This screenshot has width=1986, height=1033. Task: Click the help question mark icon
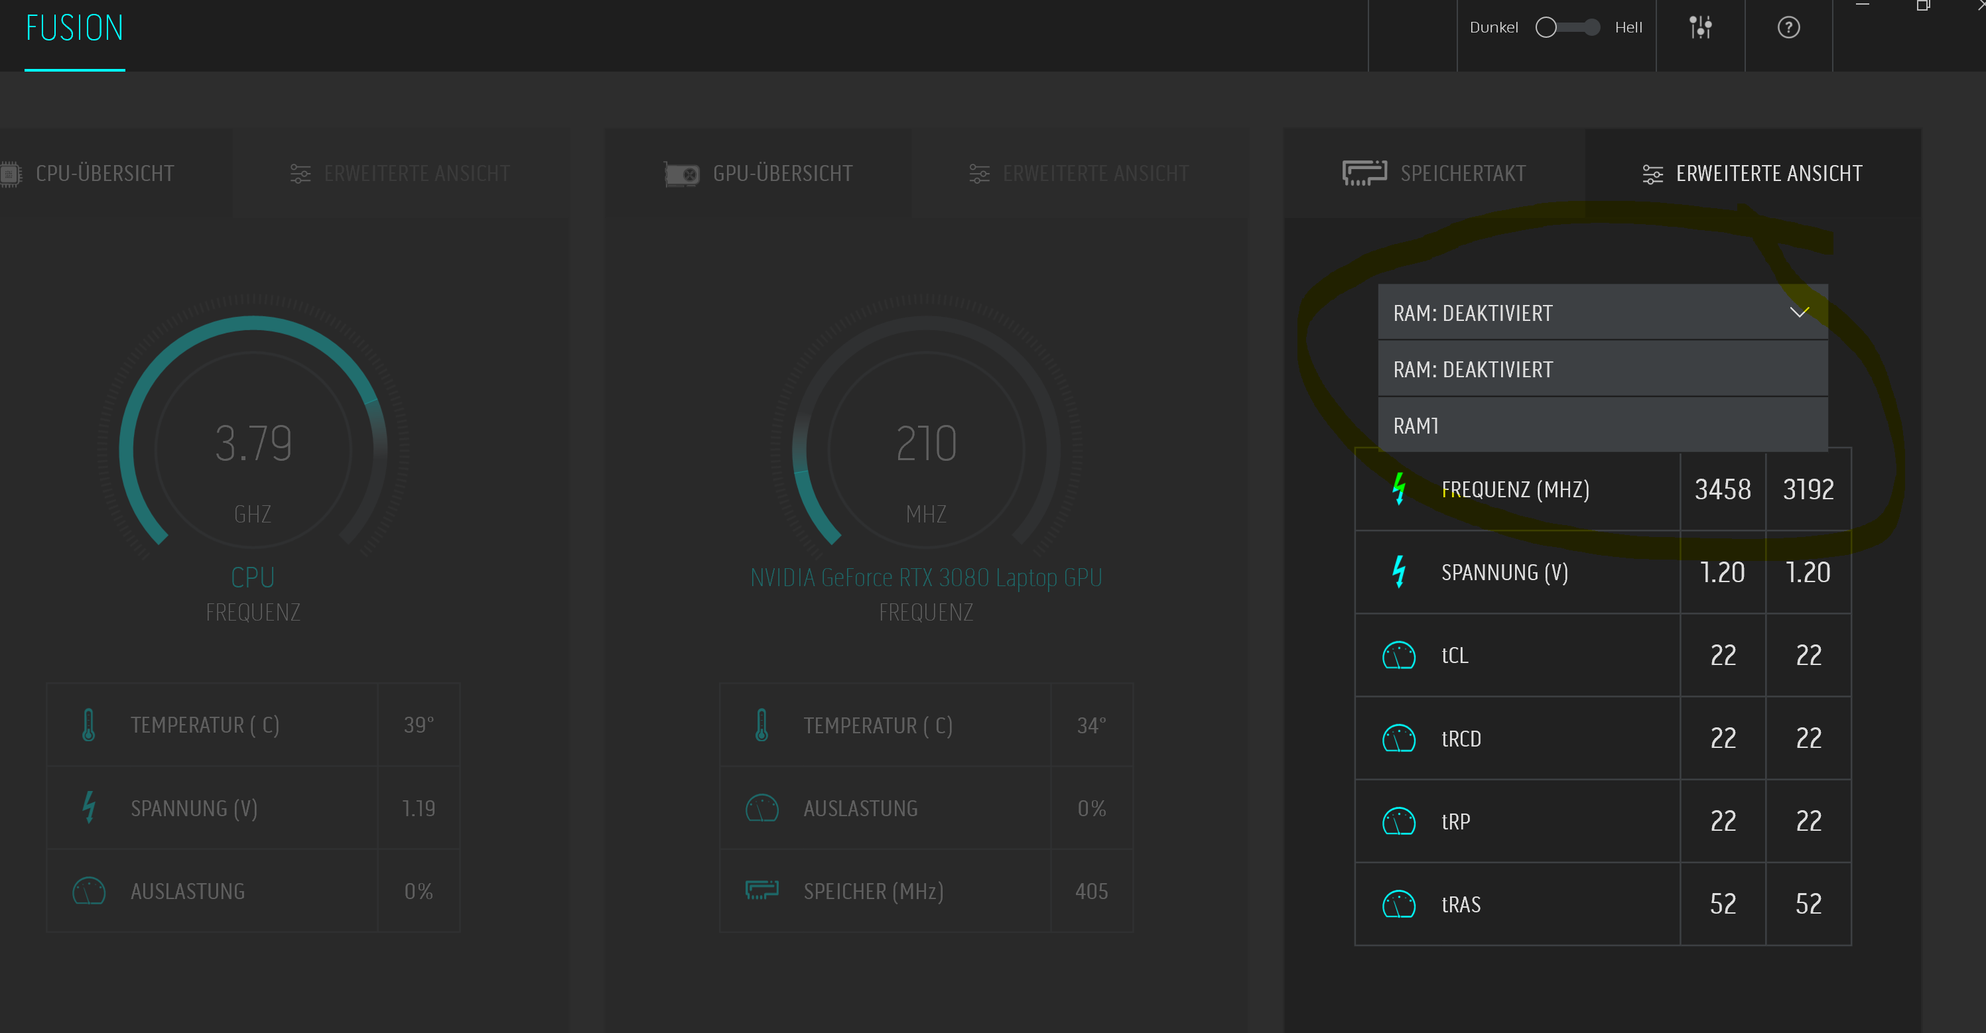[x=1788, y=28]
